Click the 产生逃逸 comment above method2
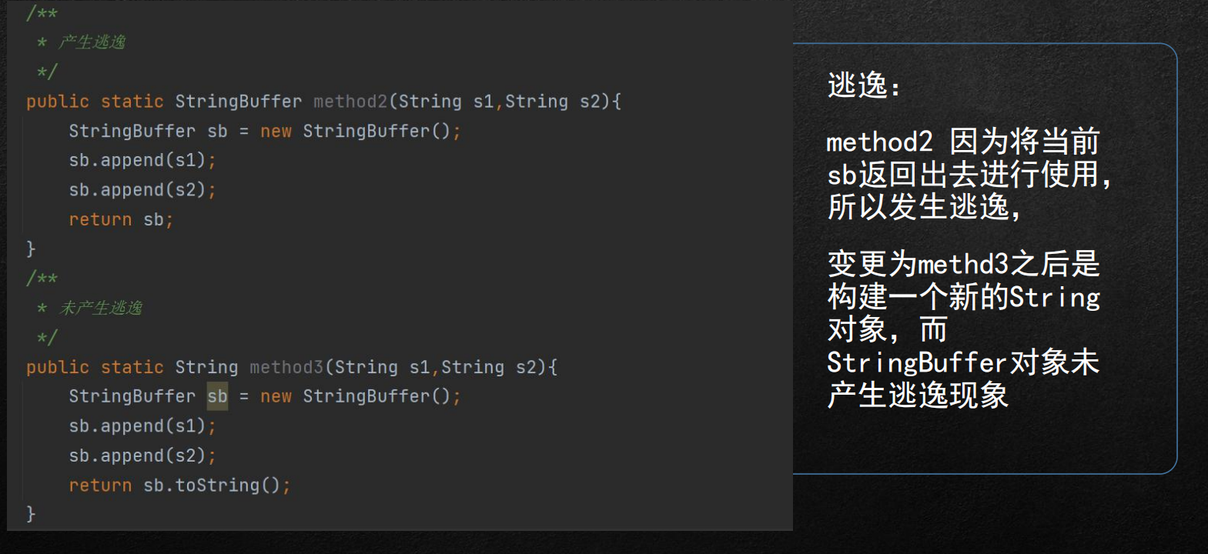 (92, 42)
